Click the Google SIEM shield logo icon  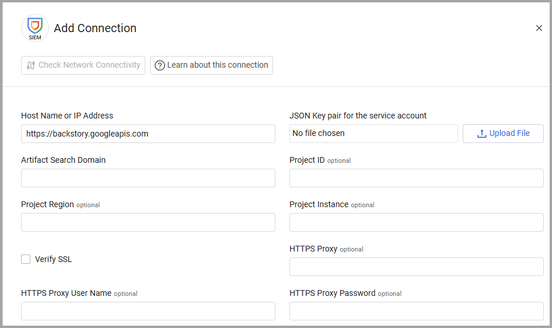(35, 27)
